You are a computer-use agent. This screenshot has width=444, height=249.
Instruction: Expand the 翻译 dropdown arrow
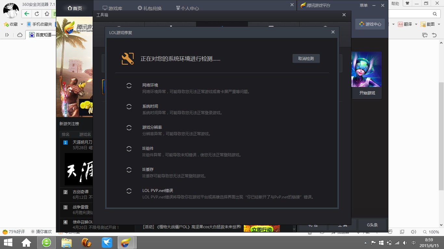click(416, 24)
